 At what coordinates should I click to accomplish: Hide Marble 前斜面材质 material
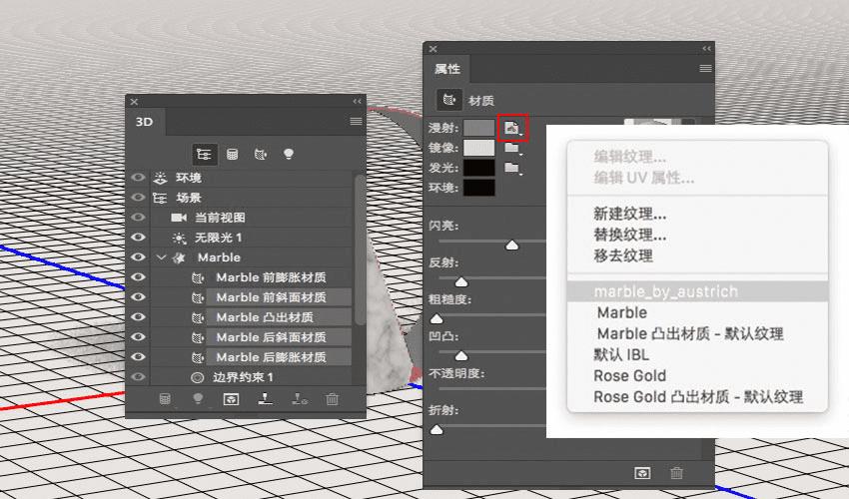[x=138, y=297]
